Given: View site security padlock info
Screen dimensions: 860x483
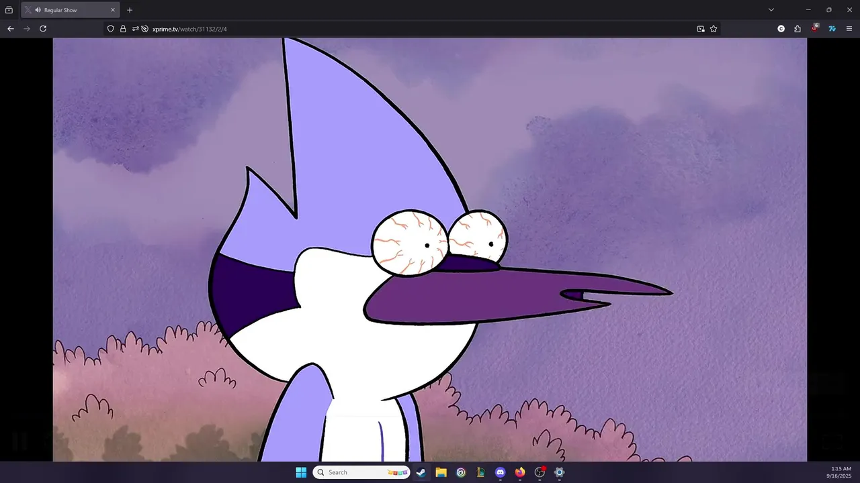Looking at the screenshot, I should [x=123, y=29].
